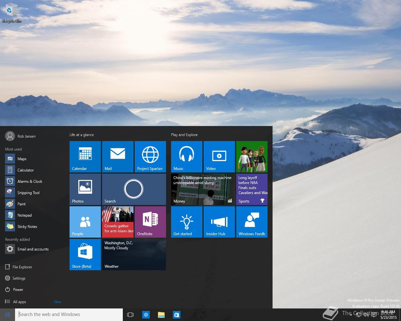
Task: Open Settings from the Start menu
Action: coord(19,278)
